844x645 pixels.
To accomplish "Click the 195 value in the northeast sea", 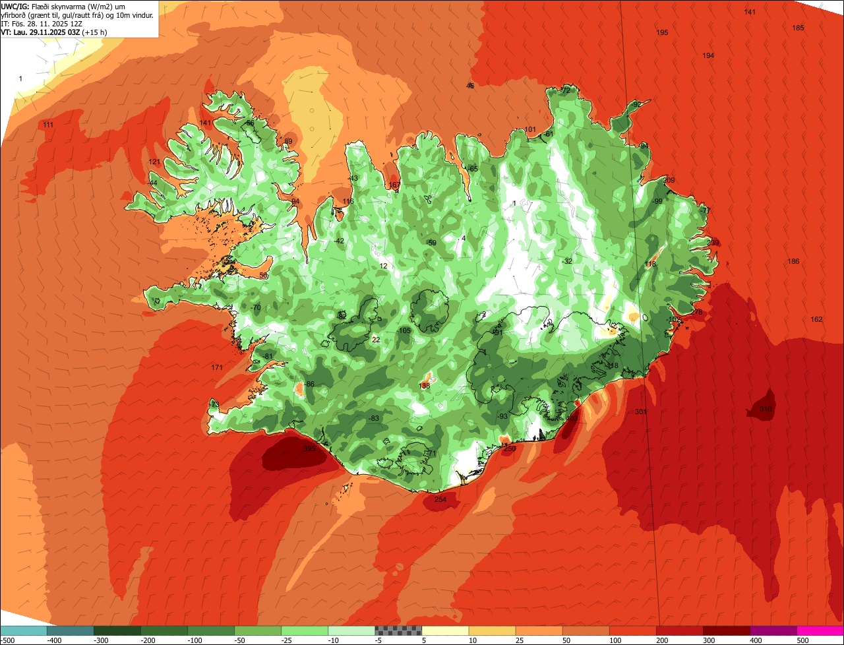I will point(662,33).
